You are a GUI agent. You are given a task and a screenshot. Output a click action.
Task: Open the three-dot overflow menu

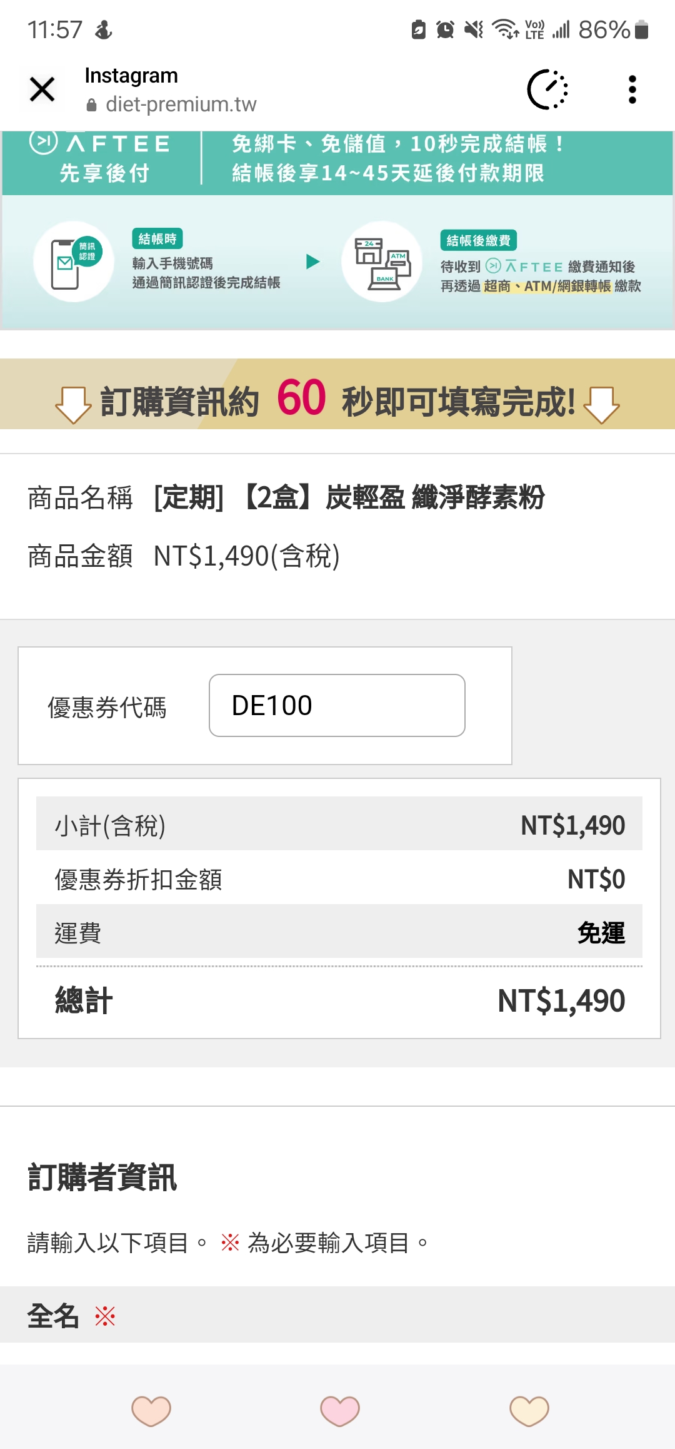coord(632,89)
